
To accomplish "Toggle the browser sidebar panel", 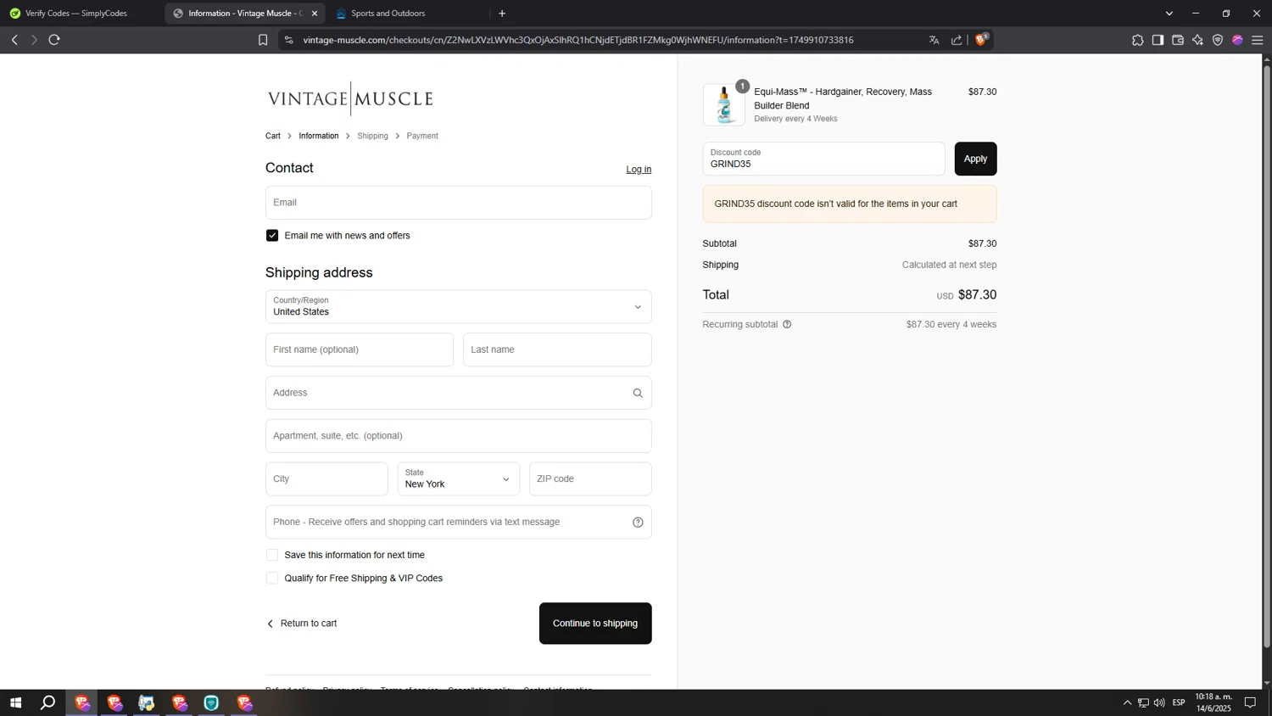I will (x=1158, y=40).
